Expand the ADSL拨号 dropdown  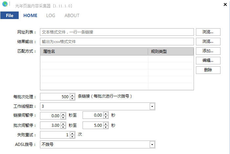pos(152,144)
